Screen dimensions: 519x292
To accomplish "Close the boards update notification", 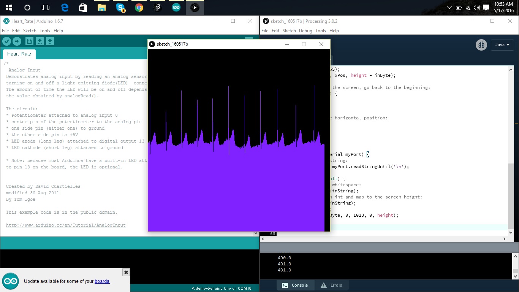I will pos(126,272).
